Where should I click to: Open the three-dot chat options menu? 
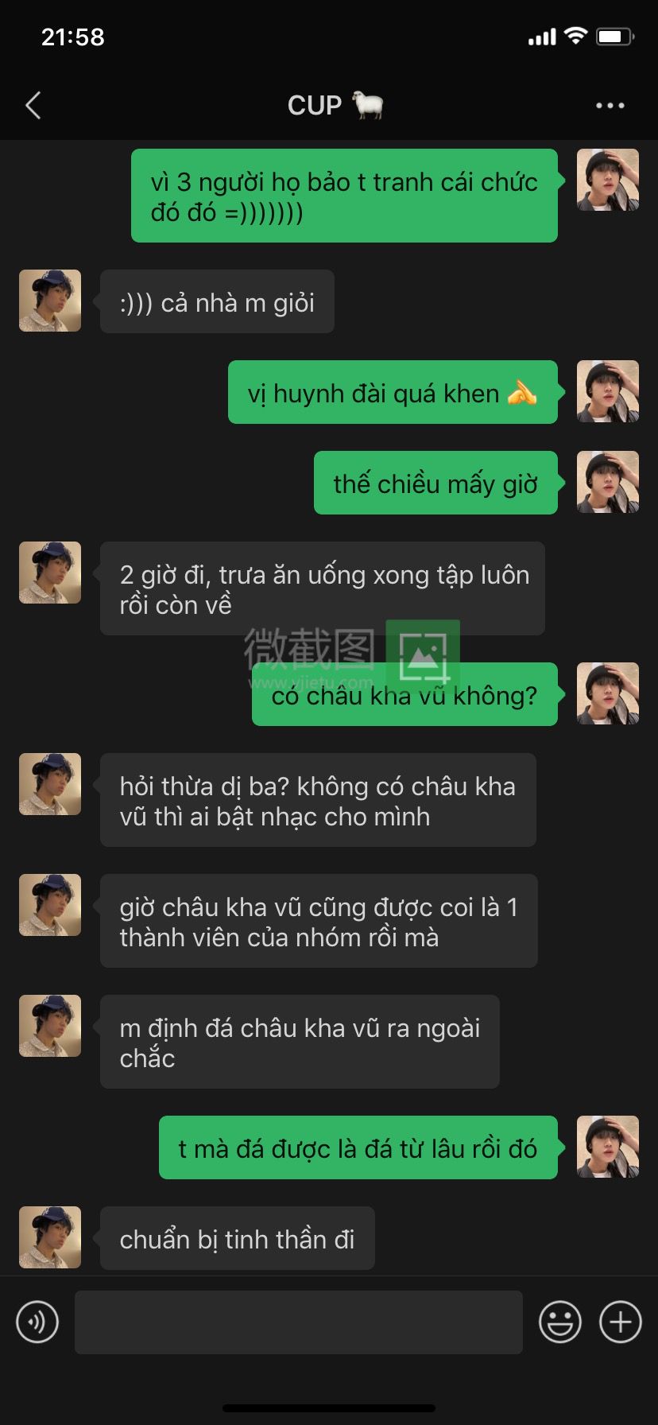tap(610, 105)
